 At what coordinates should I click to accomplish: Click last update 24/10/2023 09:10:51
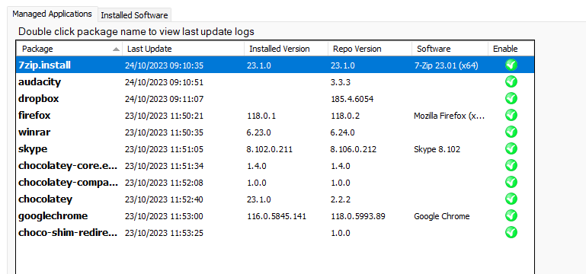(x=164, y=82)
